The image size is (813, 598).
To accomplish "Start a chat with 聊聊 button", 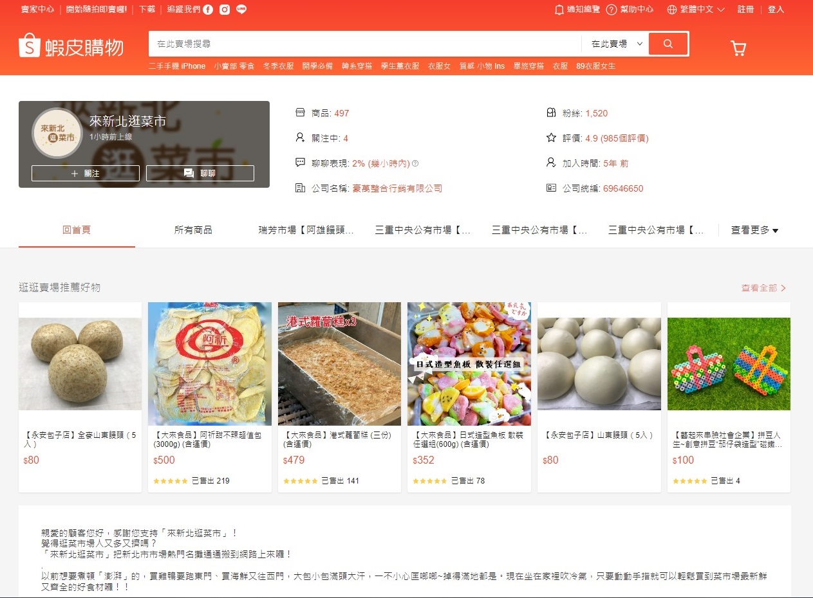I will 200,174.
